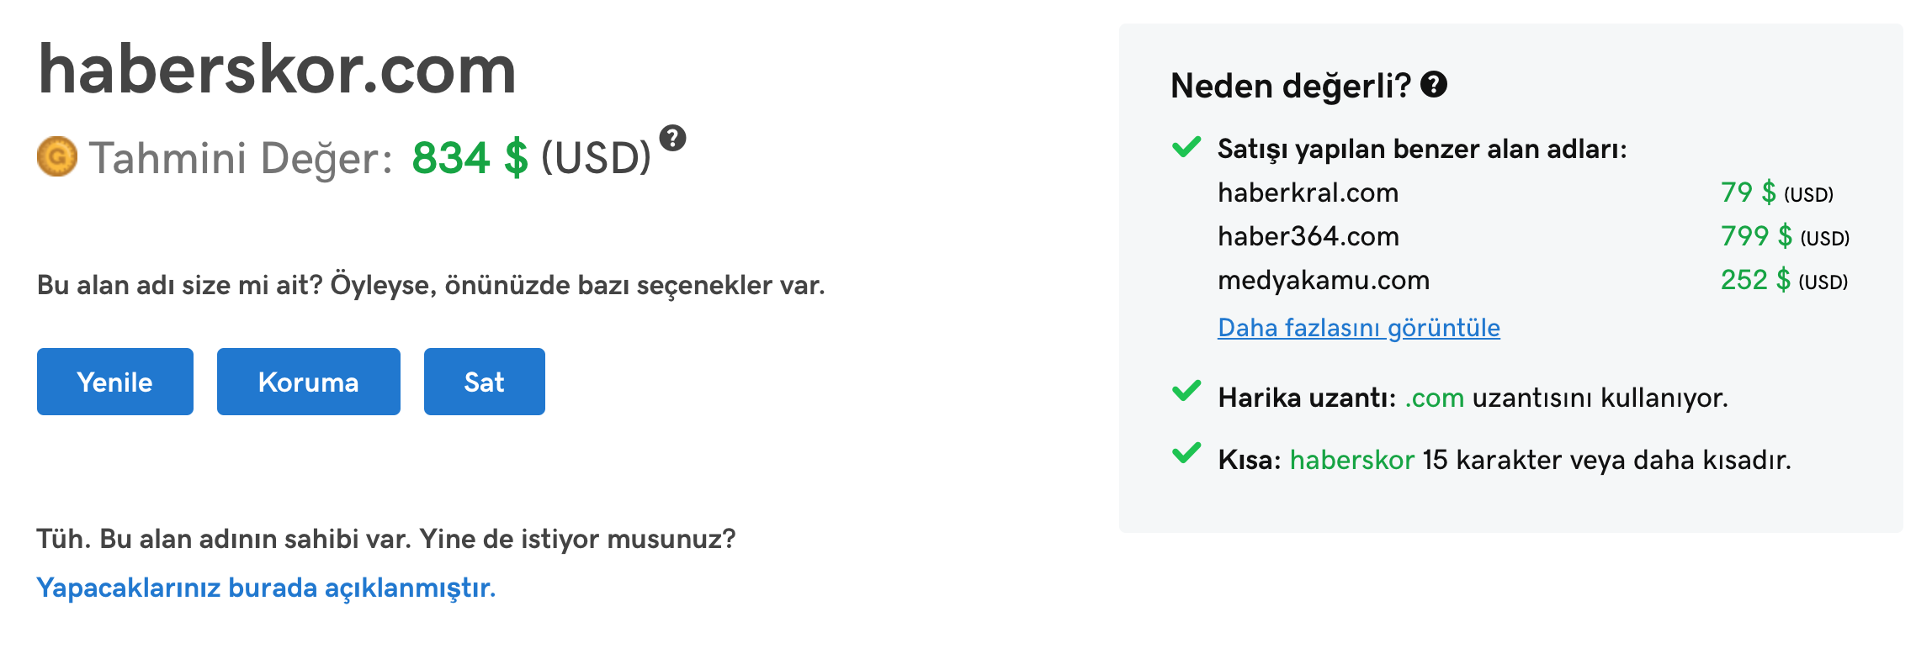
Task: Select the Sat button
Action: [485, 382]
